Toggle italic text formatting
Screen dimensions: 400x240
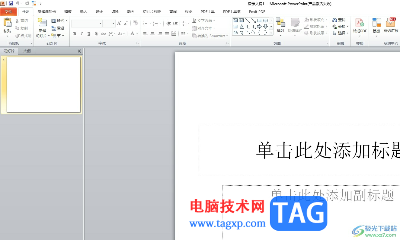click(x=82, y=34)
